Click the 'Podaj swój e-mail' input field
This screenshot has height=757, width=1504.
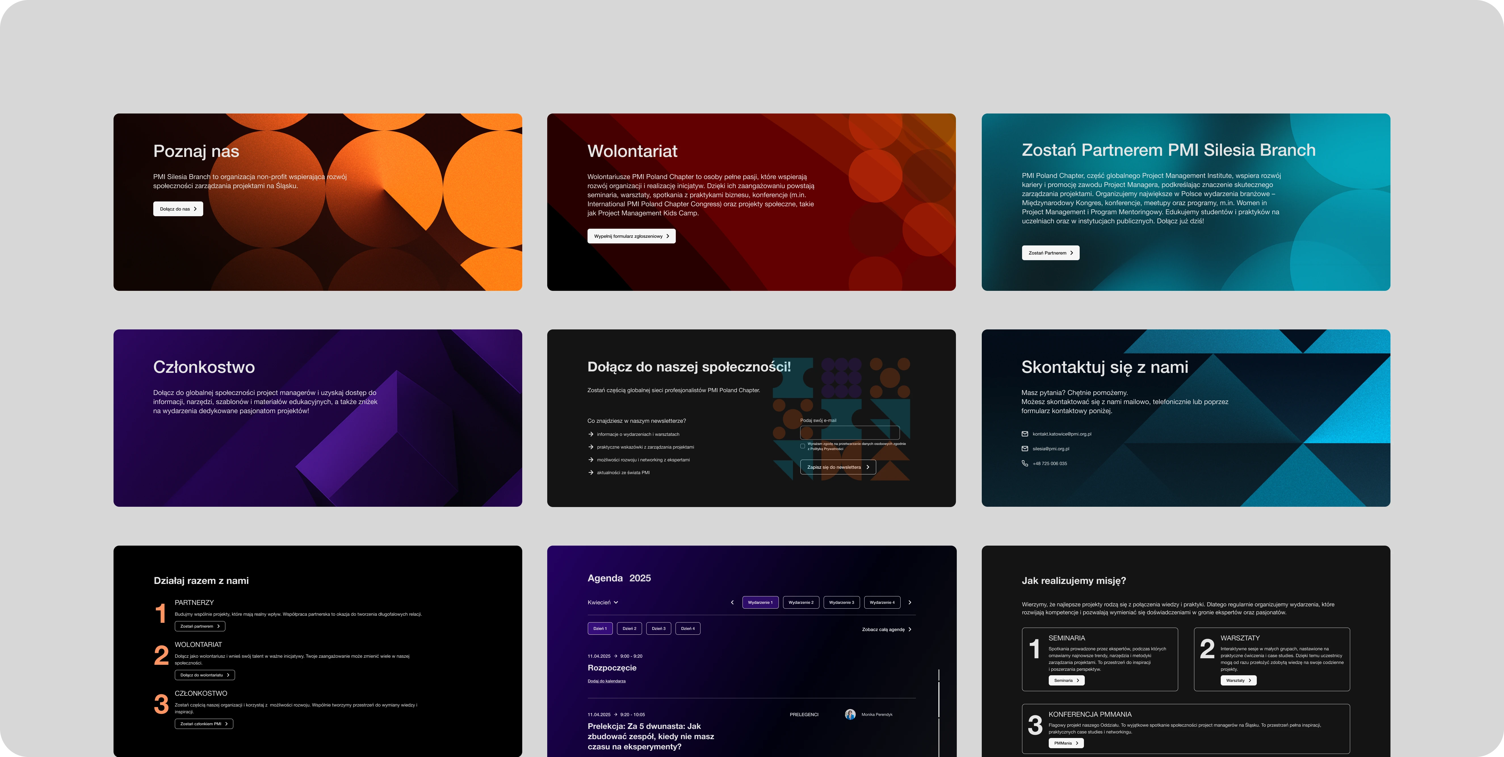(849, 432)
